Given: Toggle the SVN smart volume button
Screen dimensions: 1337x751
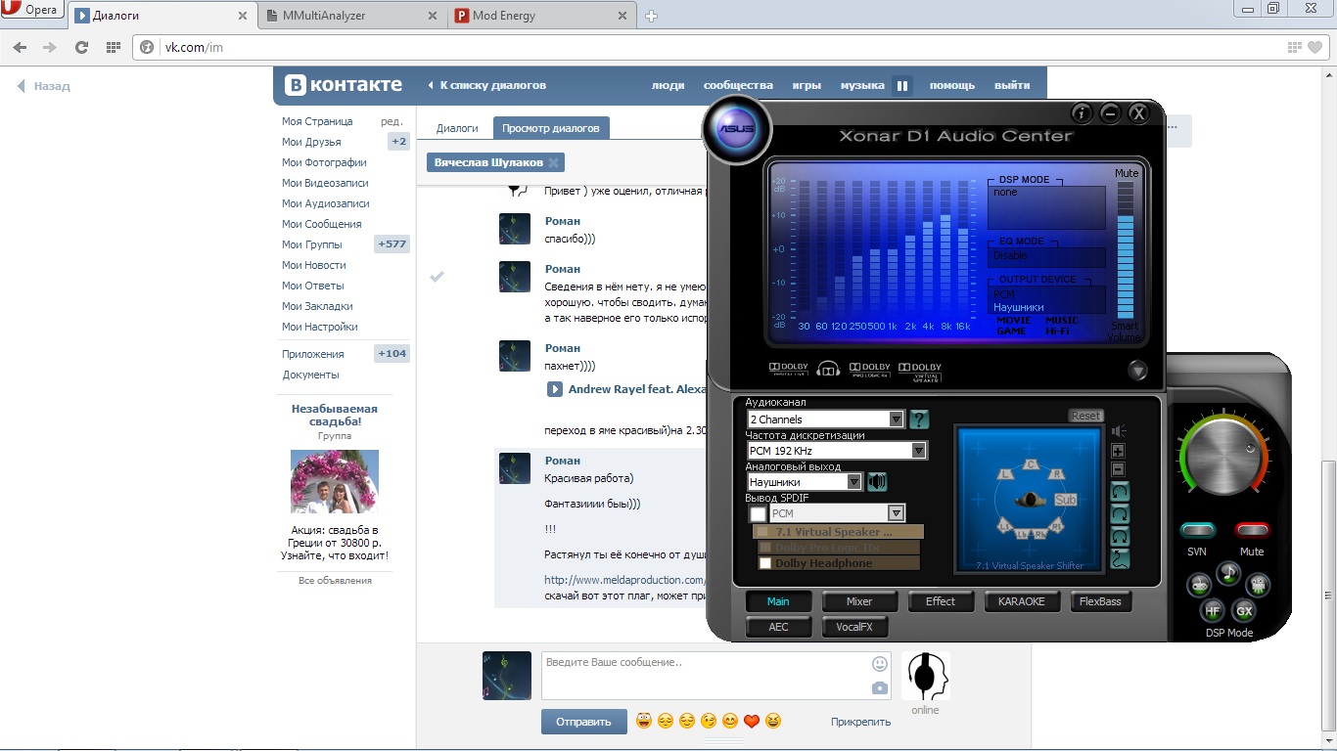Looking at the screenshot, I should [1197, 530].
